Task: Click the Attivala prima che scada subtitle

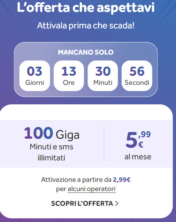Action: (86, 25)
